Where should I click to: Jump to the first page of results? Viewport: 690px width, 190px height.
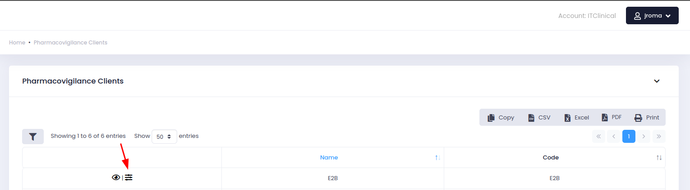click(x=598, y=136)
